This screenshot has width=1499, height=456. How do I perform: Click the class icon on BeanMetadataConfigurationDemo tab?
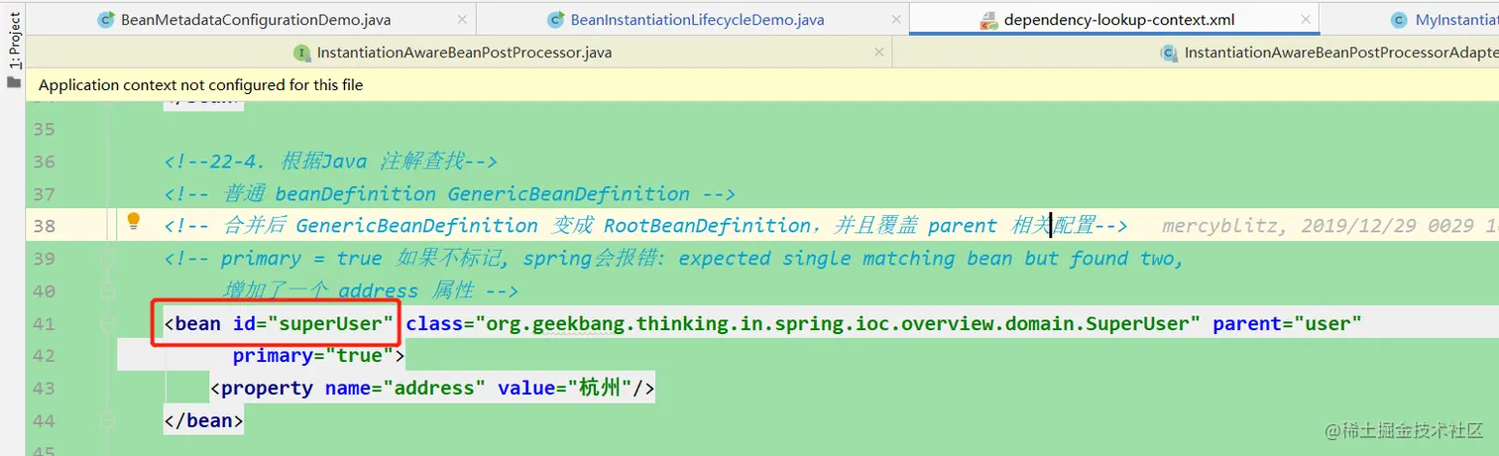[106, 20]
